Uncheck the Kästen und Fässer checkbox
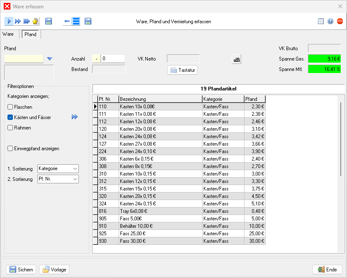The height and width of the screenshot is (278, 347). click(x=10, y=117)
